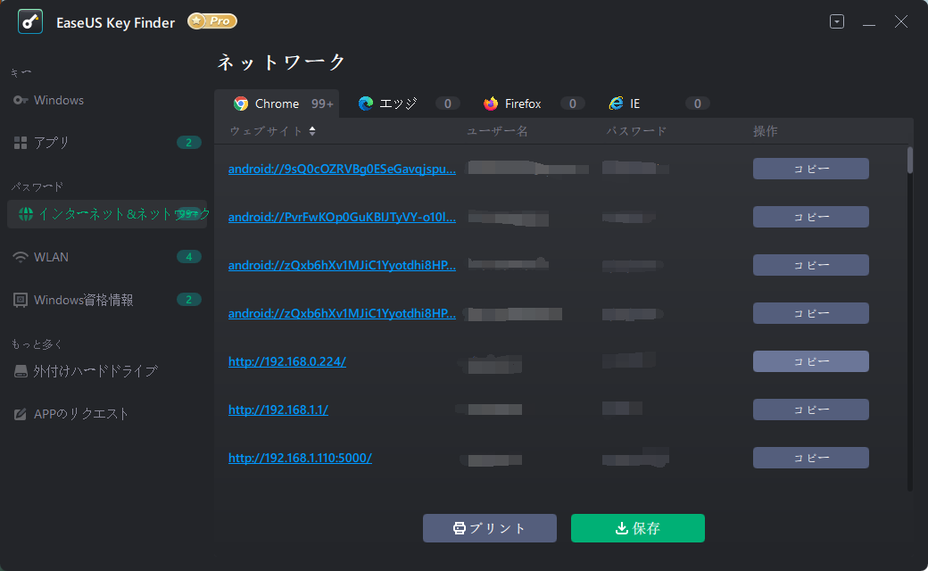Click the Chrome browser icon on its tab
This screenshot has height=571, width=928.
242,103
